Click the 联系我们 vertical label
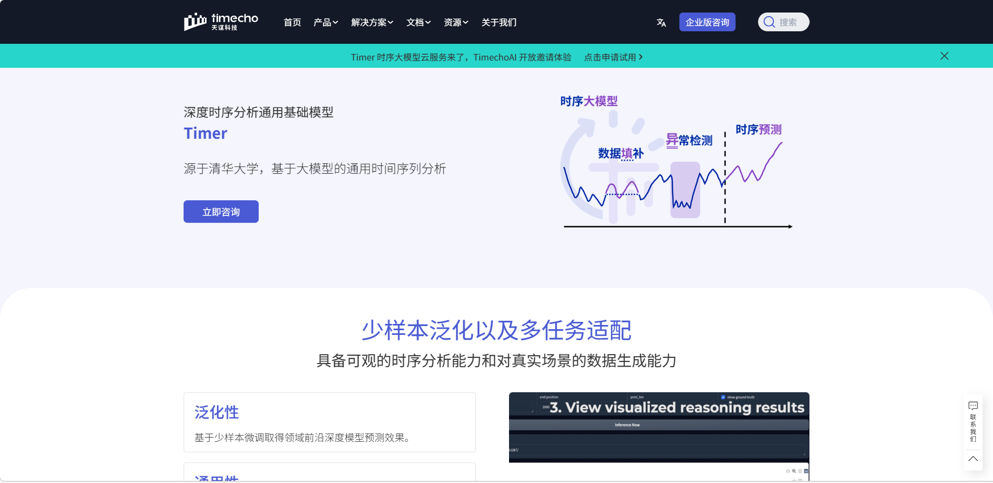This screenshot has height=483, width=993. 973,428
